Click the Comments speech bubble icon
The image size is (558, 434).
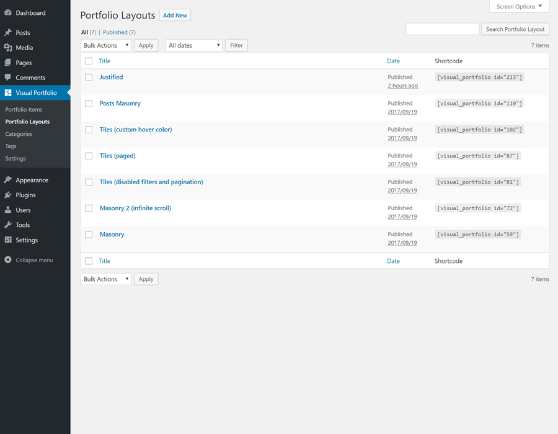(x=8, y=77)
